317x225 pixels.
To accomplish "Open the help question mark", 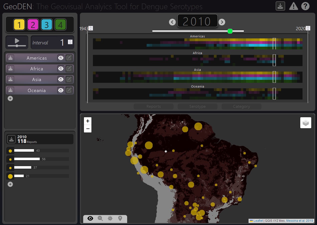I will (x=305, y=6).
